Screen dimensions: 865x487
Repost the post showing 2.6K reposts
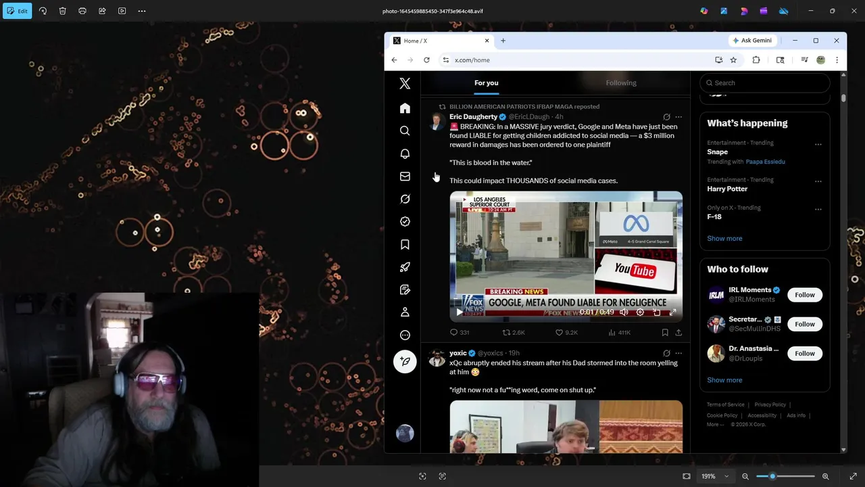tap(514, 333)
